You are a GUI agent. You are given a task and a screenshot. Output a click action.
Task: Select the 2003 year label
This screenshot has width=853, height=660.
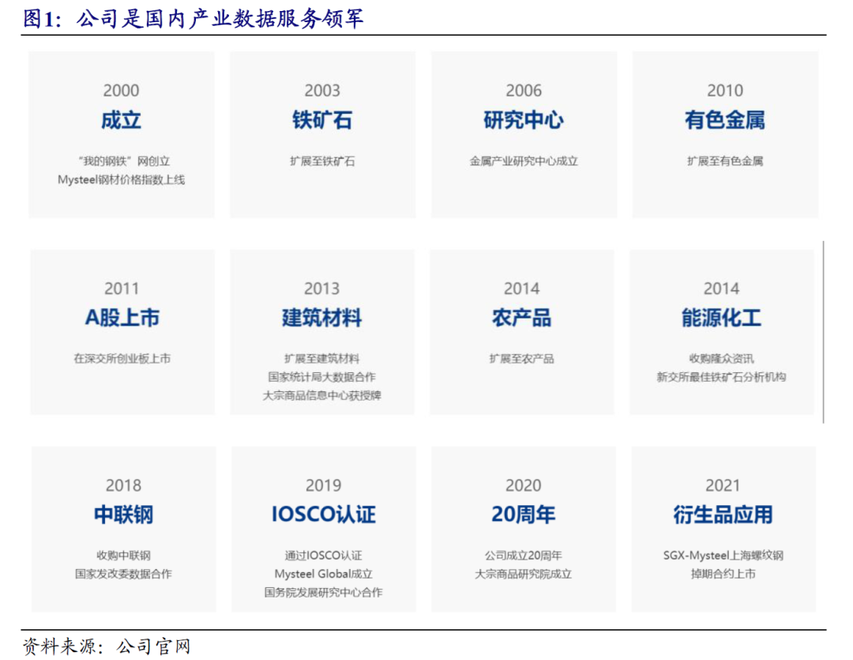click(x=322, y=90)
